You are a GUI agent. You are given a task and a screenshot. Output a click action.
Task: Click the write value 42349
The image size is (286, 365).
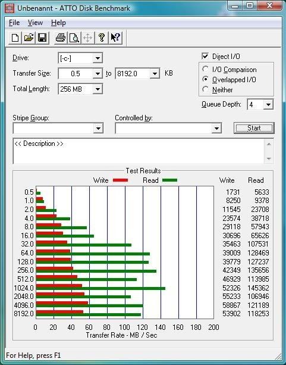click(x=231, y=270)
